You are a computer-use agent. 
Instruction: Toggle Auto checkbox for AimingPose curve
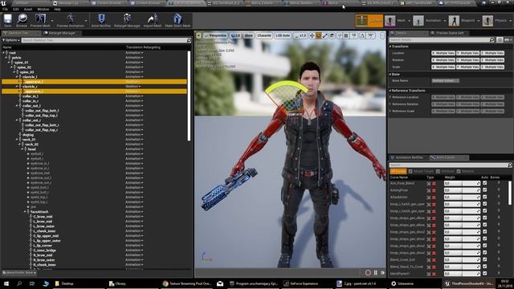pos(485,190)
